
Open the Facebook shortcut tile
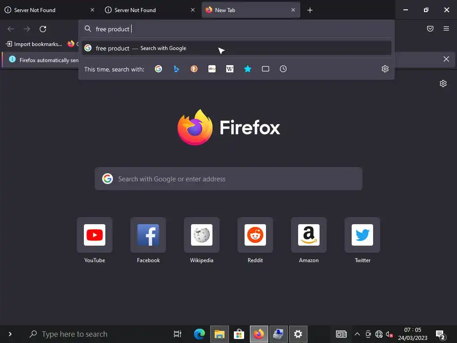[148, 235]
